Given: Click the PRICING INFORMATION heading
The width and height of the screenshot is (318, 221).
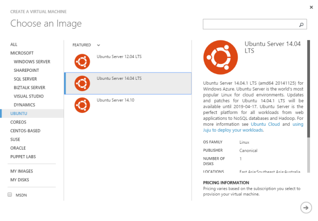Looking at the screenshot, I should 226,182.
